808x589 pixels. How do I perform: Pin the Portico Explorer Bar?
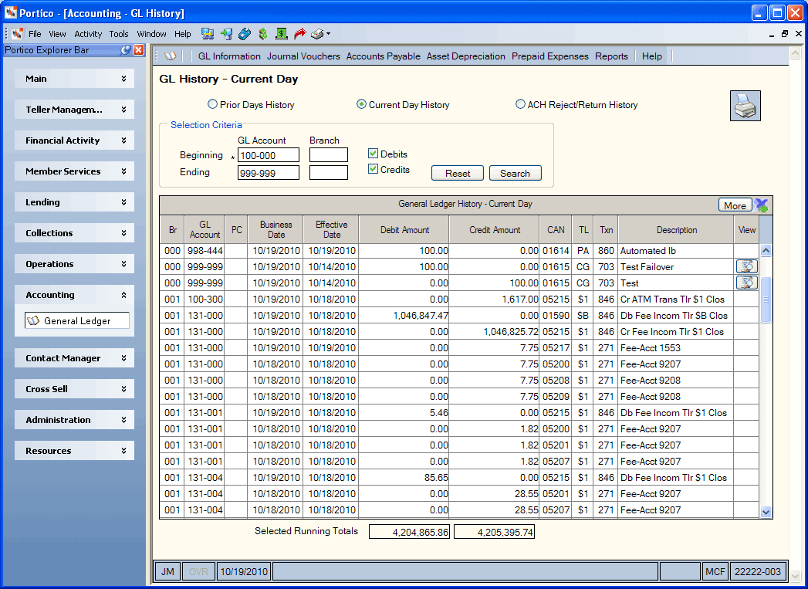tap(125, 50)
